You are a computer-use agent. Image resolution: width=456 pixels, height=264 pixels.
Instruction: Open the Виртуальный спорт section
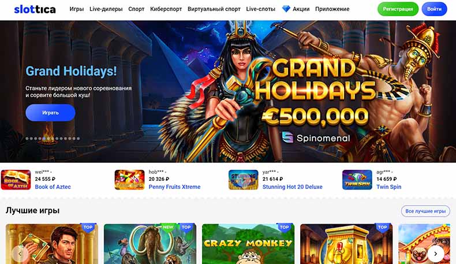tap(214, 9)
